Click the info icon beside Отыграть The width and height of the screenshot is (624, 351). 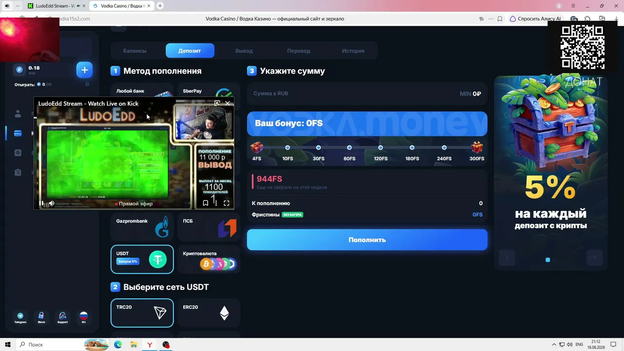[87, 84]
